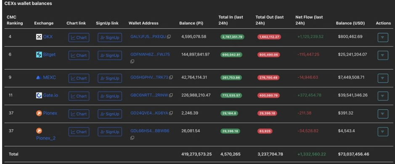The width and height of the screenshot is (395, 164).
Task: Click the Bitget exchange logo
Action: [x=39, y=55]
